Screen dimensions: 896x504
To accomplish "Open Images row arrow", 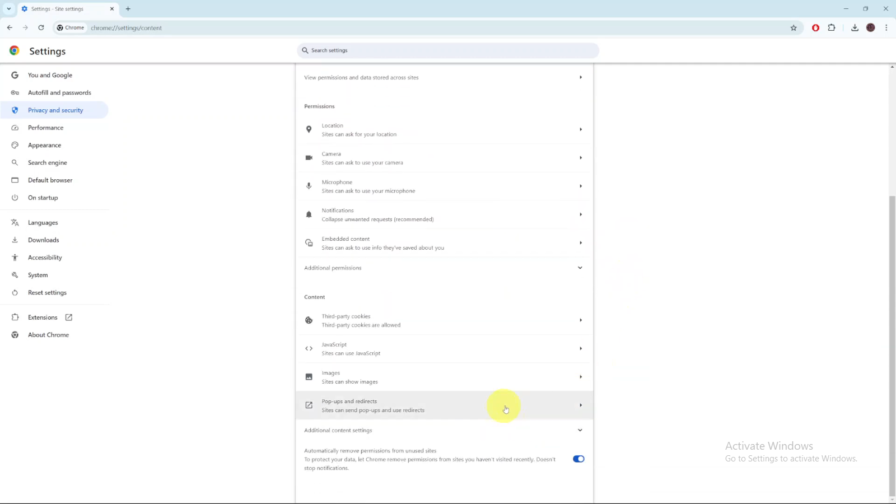I will pyautogui.click(x=581, y=377).
